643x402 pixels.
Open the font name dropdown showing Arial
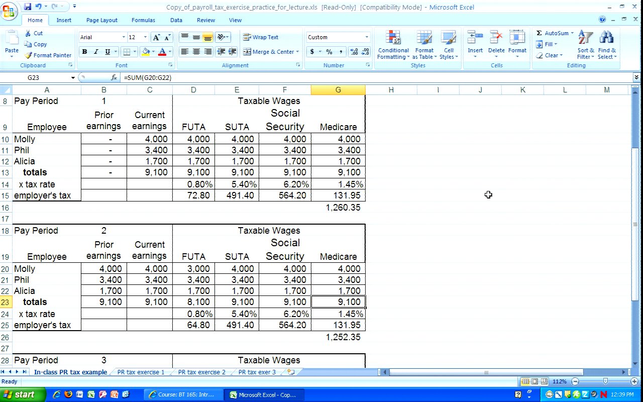click(x=124, y=38)
